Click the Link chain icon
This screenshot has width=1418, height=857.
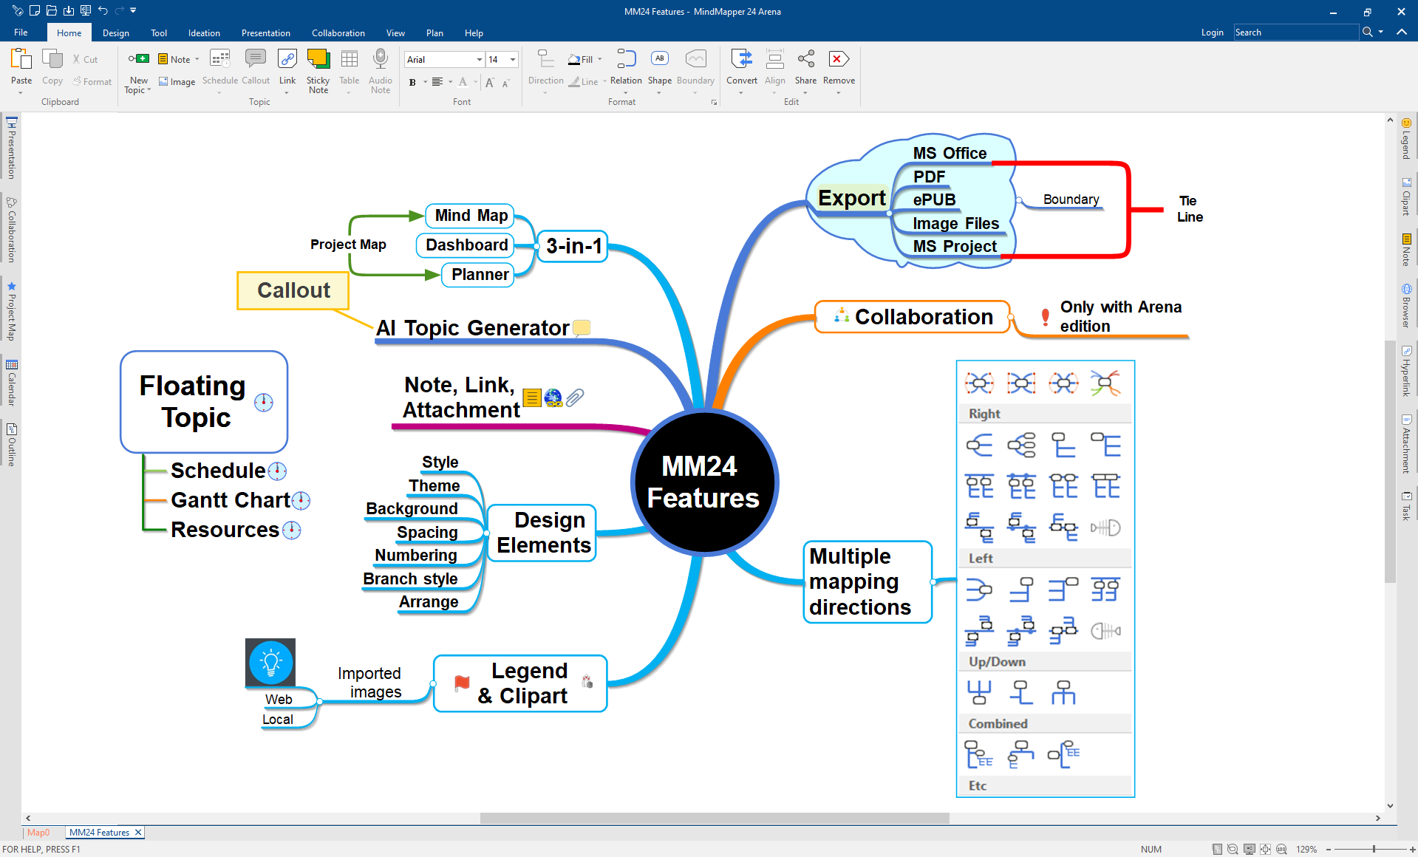(287, 59)
